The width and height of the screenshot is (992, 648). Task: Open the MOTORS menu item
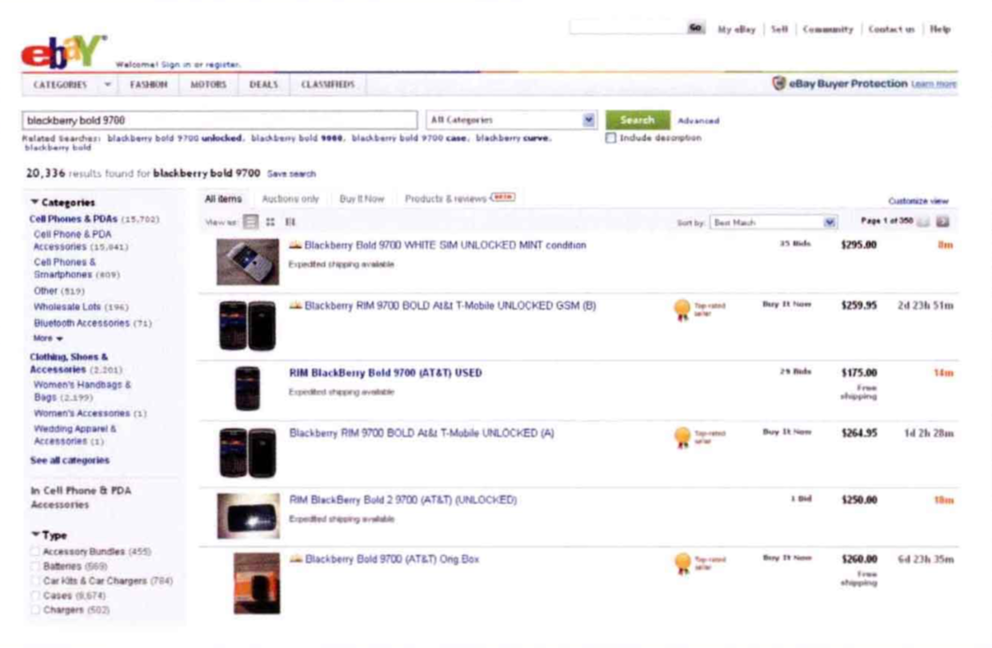point(208,84)
